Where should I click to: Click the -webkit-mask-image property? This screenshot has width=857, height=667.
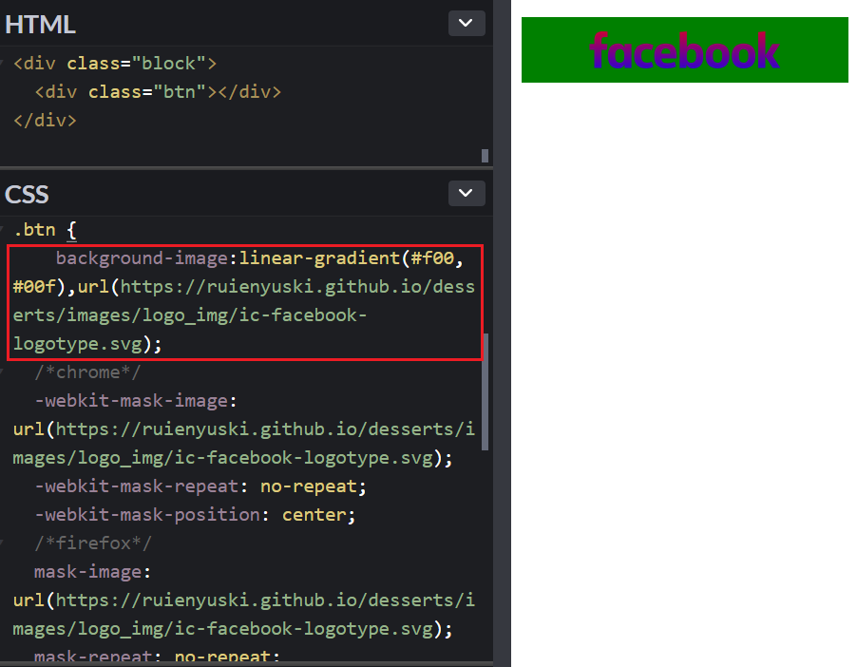tap(131, 401)
